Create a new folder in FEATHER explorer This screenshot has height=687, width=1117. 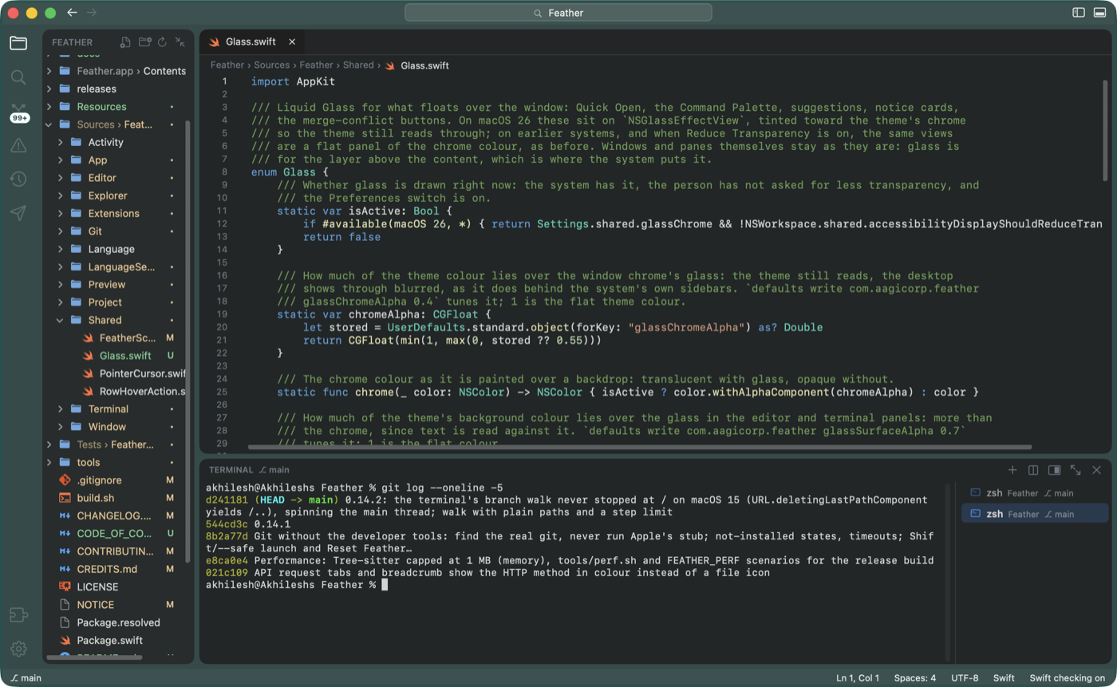point(144,42)
